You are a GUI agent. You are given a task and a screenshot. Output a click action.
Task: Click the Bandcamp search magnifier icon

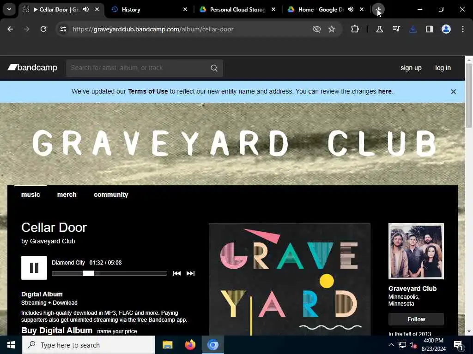pos(214,68)
